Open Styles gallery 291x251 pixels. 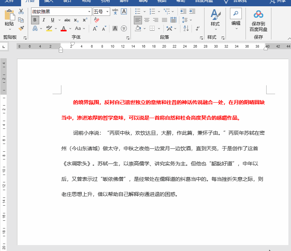215,20
